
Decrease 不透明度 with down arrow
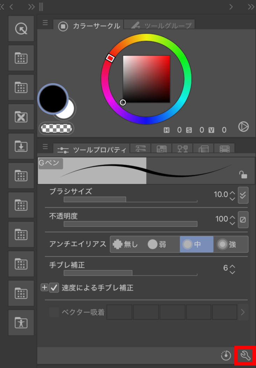tap(232, 223)
